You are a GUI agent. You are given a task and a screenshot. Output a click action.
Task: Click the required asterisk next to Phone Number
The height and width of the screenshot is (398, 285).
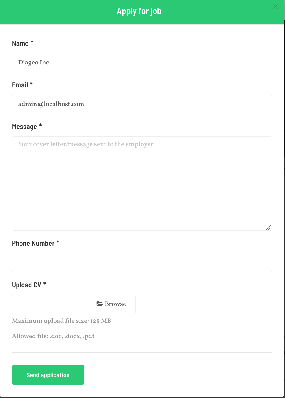58,242
